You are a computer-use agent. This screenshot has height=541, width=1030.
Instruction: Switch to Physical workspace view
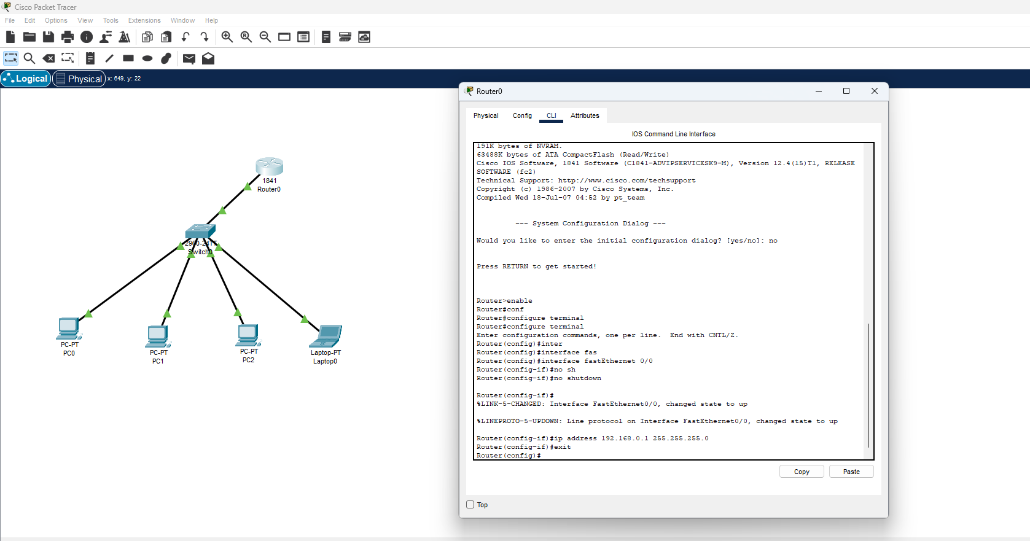[x=79, y=79]
